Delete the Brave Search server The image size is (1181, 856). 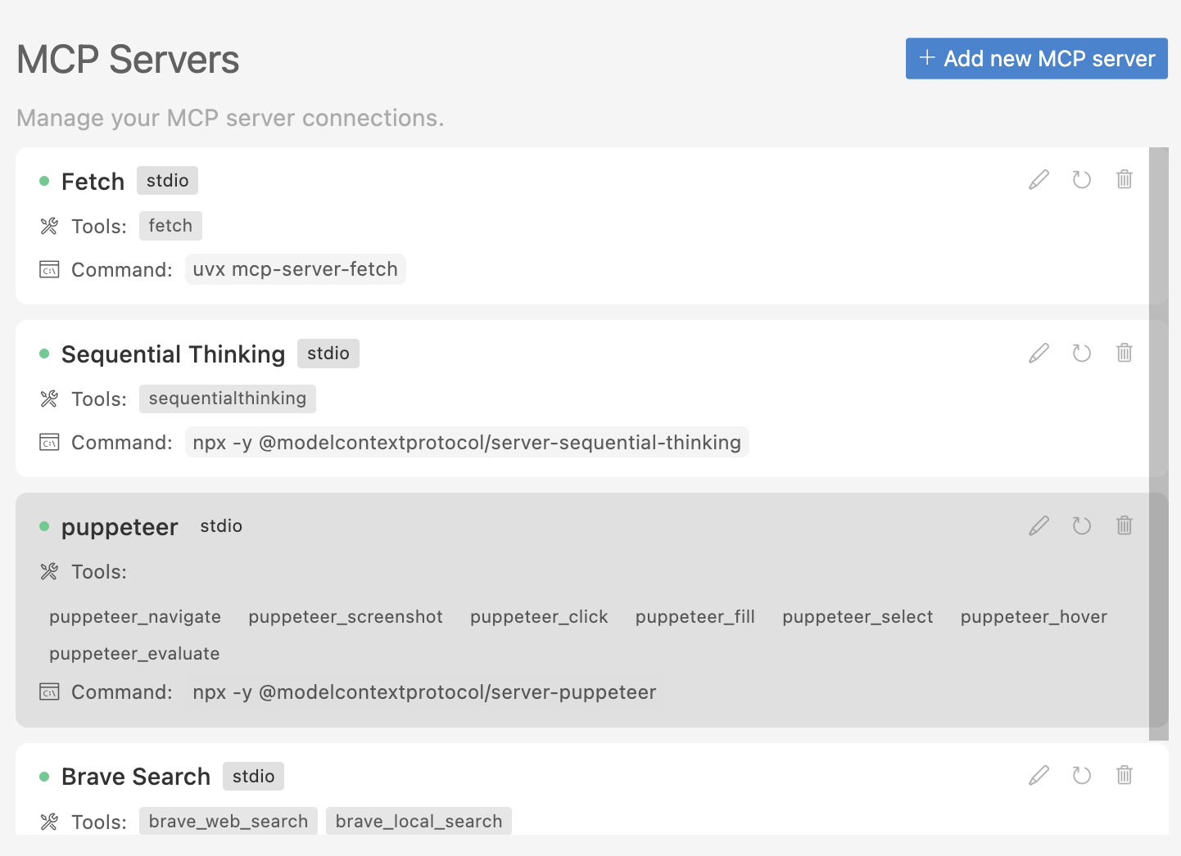pos(1124,775)
